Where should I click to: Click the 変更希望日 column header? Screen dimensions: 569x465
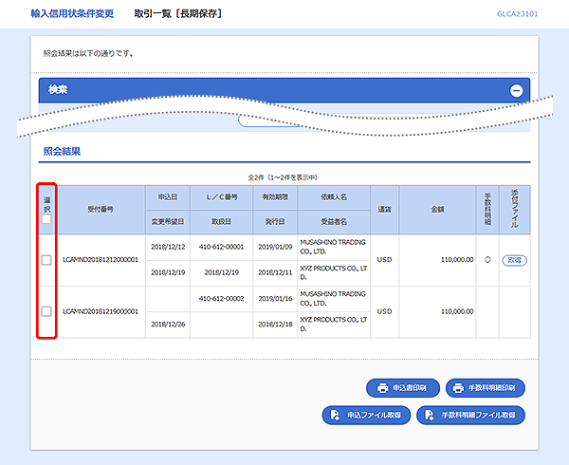pyautogui.click(x=168, y=222)
